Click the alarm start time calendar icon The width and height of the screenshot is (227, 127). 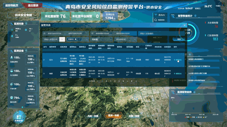click(44, 33)
